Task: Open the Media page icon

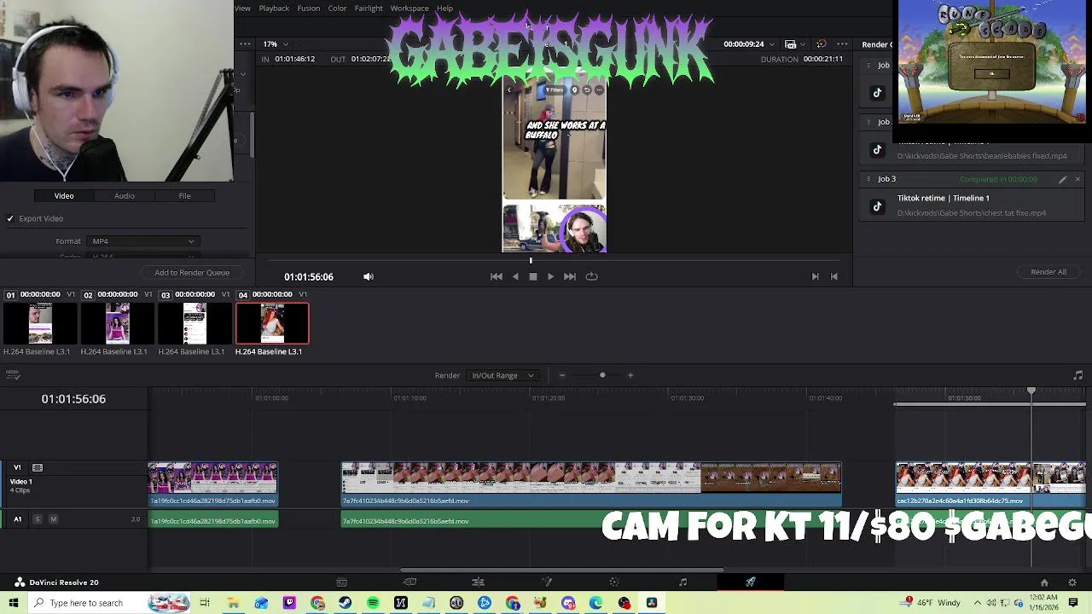Action: [341, 582]
